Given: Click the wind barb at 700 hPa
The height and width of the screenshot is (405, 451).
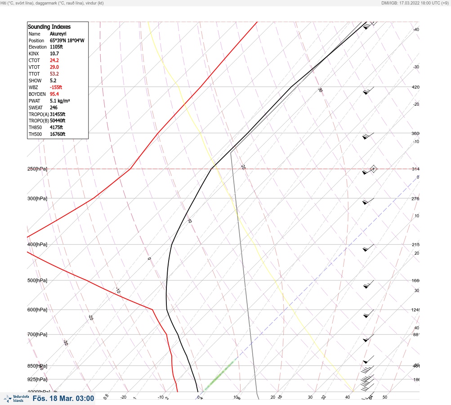Looking at the screenshot, I should click(368, 338).
